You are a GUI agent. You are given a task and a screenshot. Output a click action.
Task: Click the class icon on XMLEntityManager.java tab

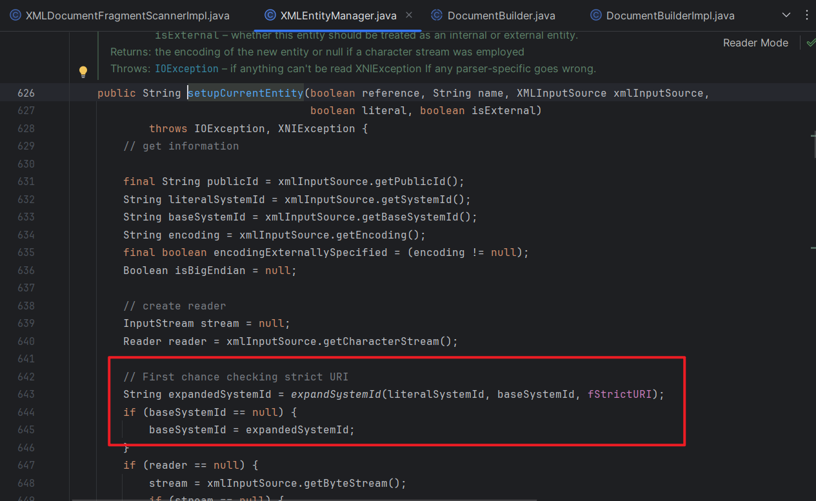(x=270, y=15)
